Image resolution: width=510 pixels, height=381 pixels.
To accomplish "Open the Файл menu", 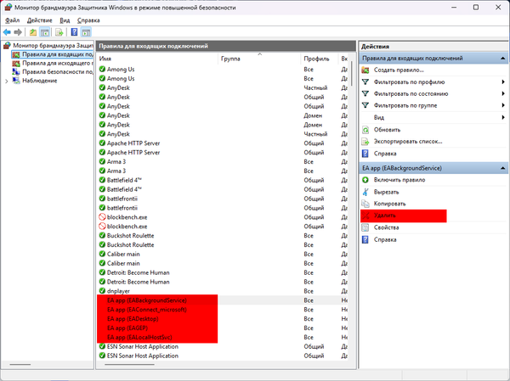I will click(13, 20).
